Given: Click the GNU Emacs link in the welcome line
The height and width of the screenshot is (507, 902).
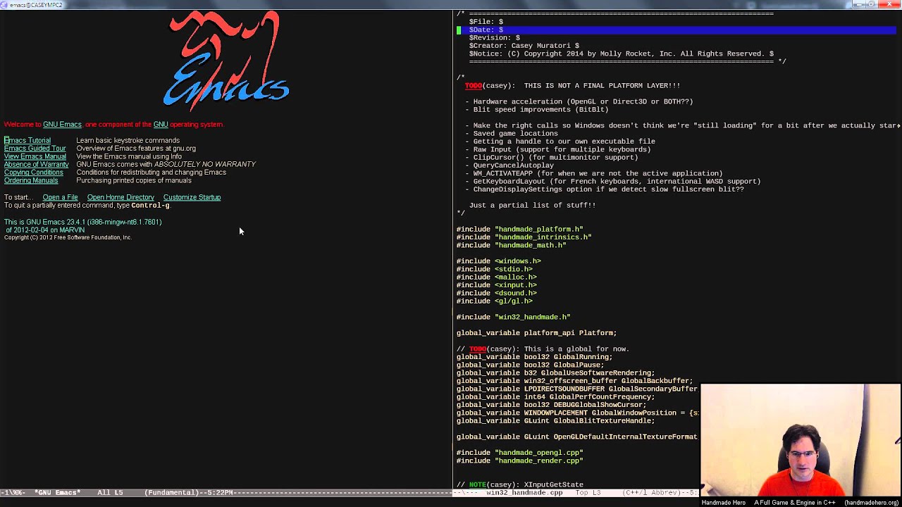Looking at the screenshot, I should click(x=62, y=125).
